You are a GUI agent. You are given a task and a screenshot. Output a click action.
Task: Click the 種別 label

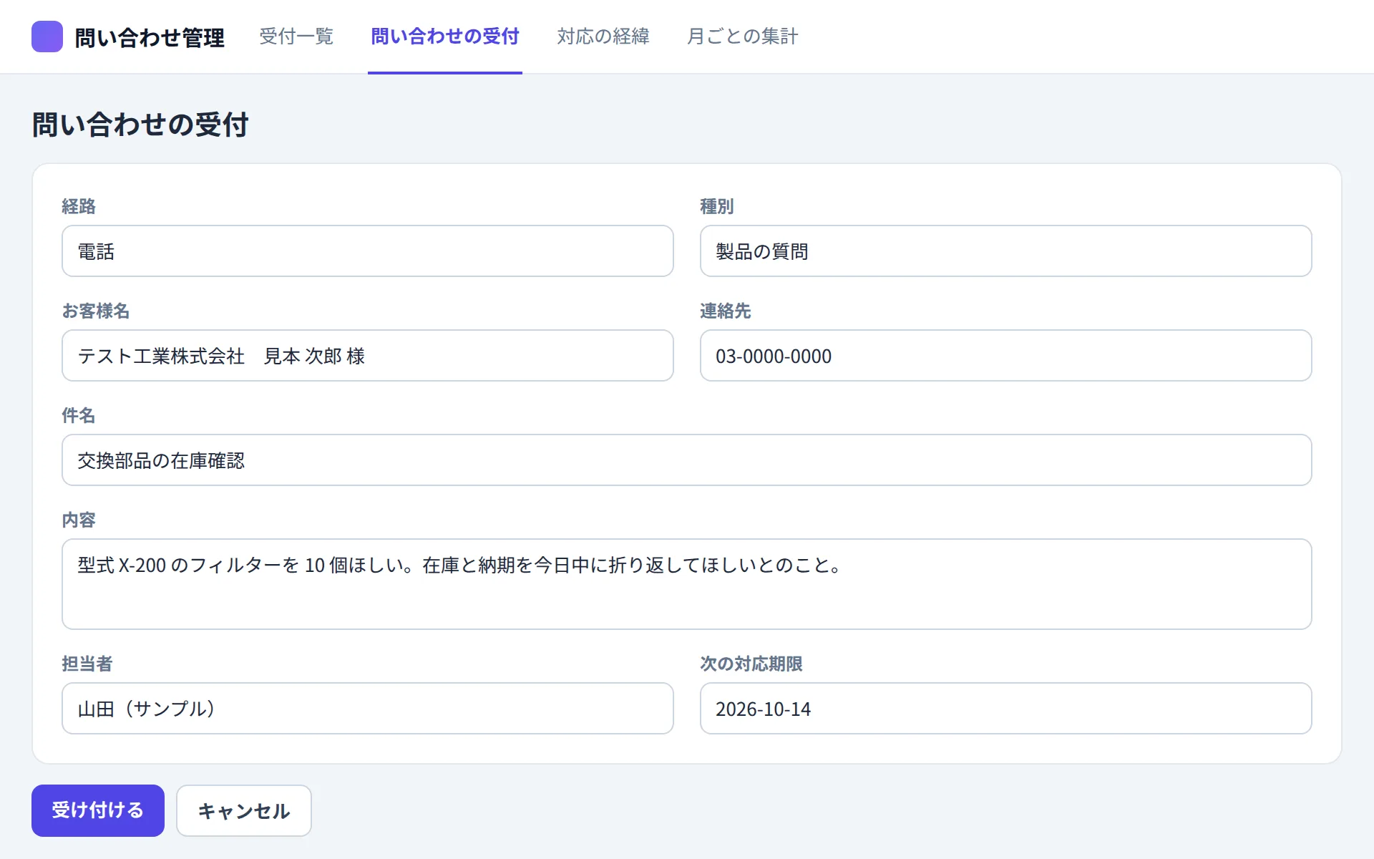717,206
